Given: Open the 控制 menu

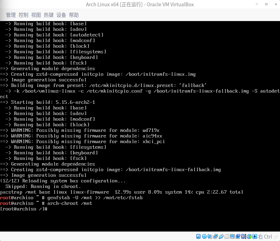Looking at the screenshot, I should point(23,15).
